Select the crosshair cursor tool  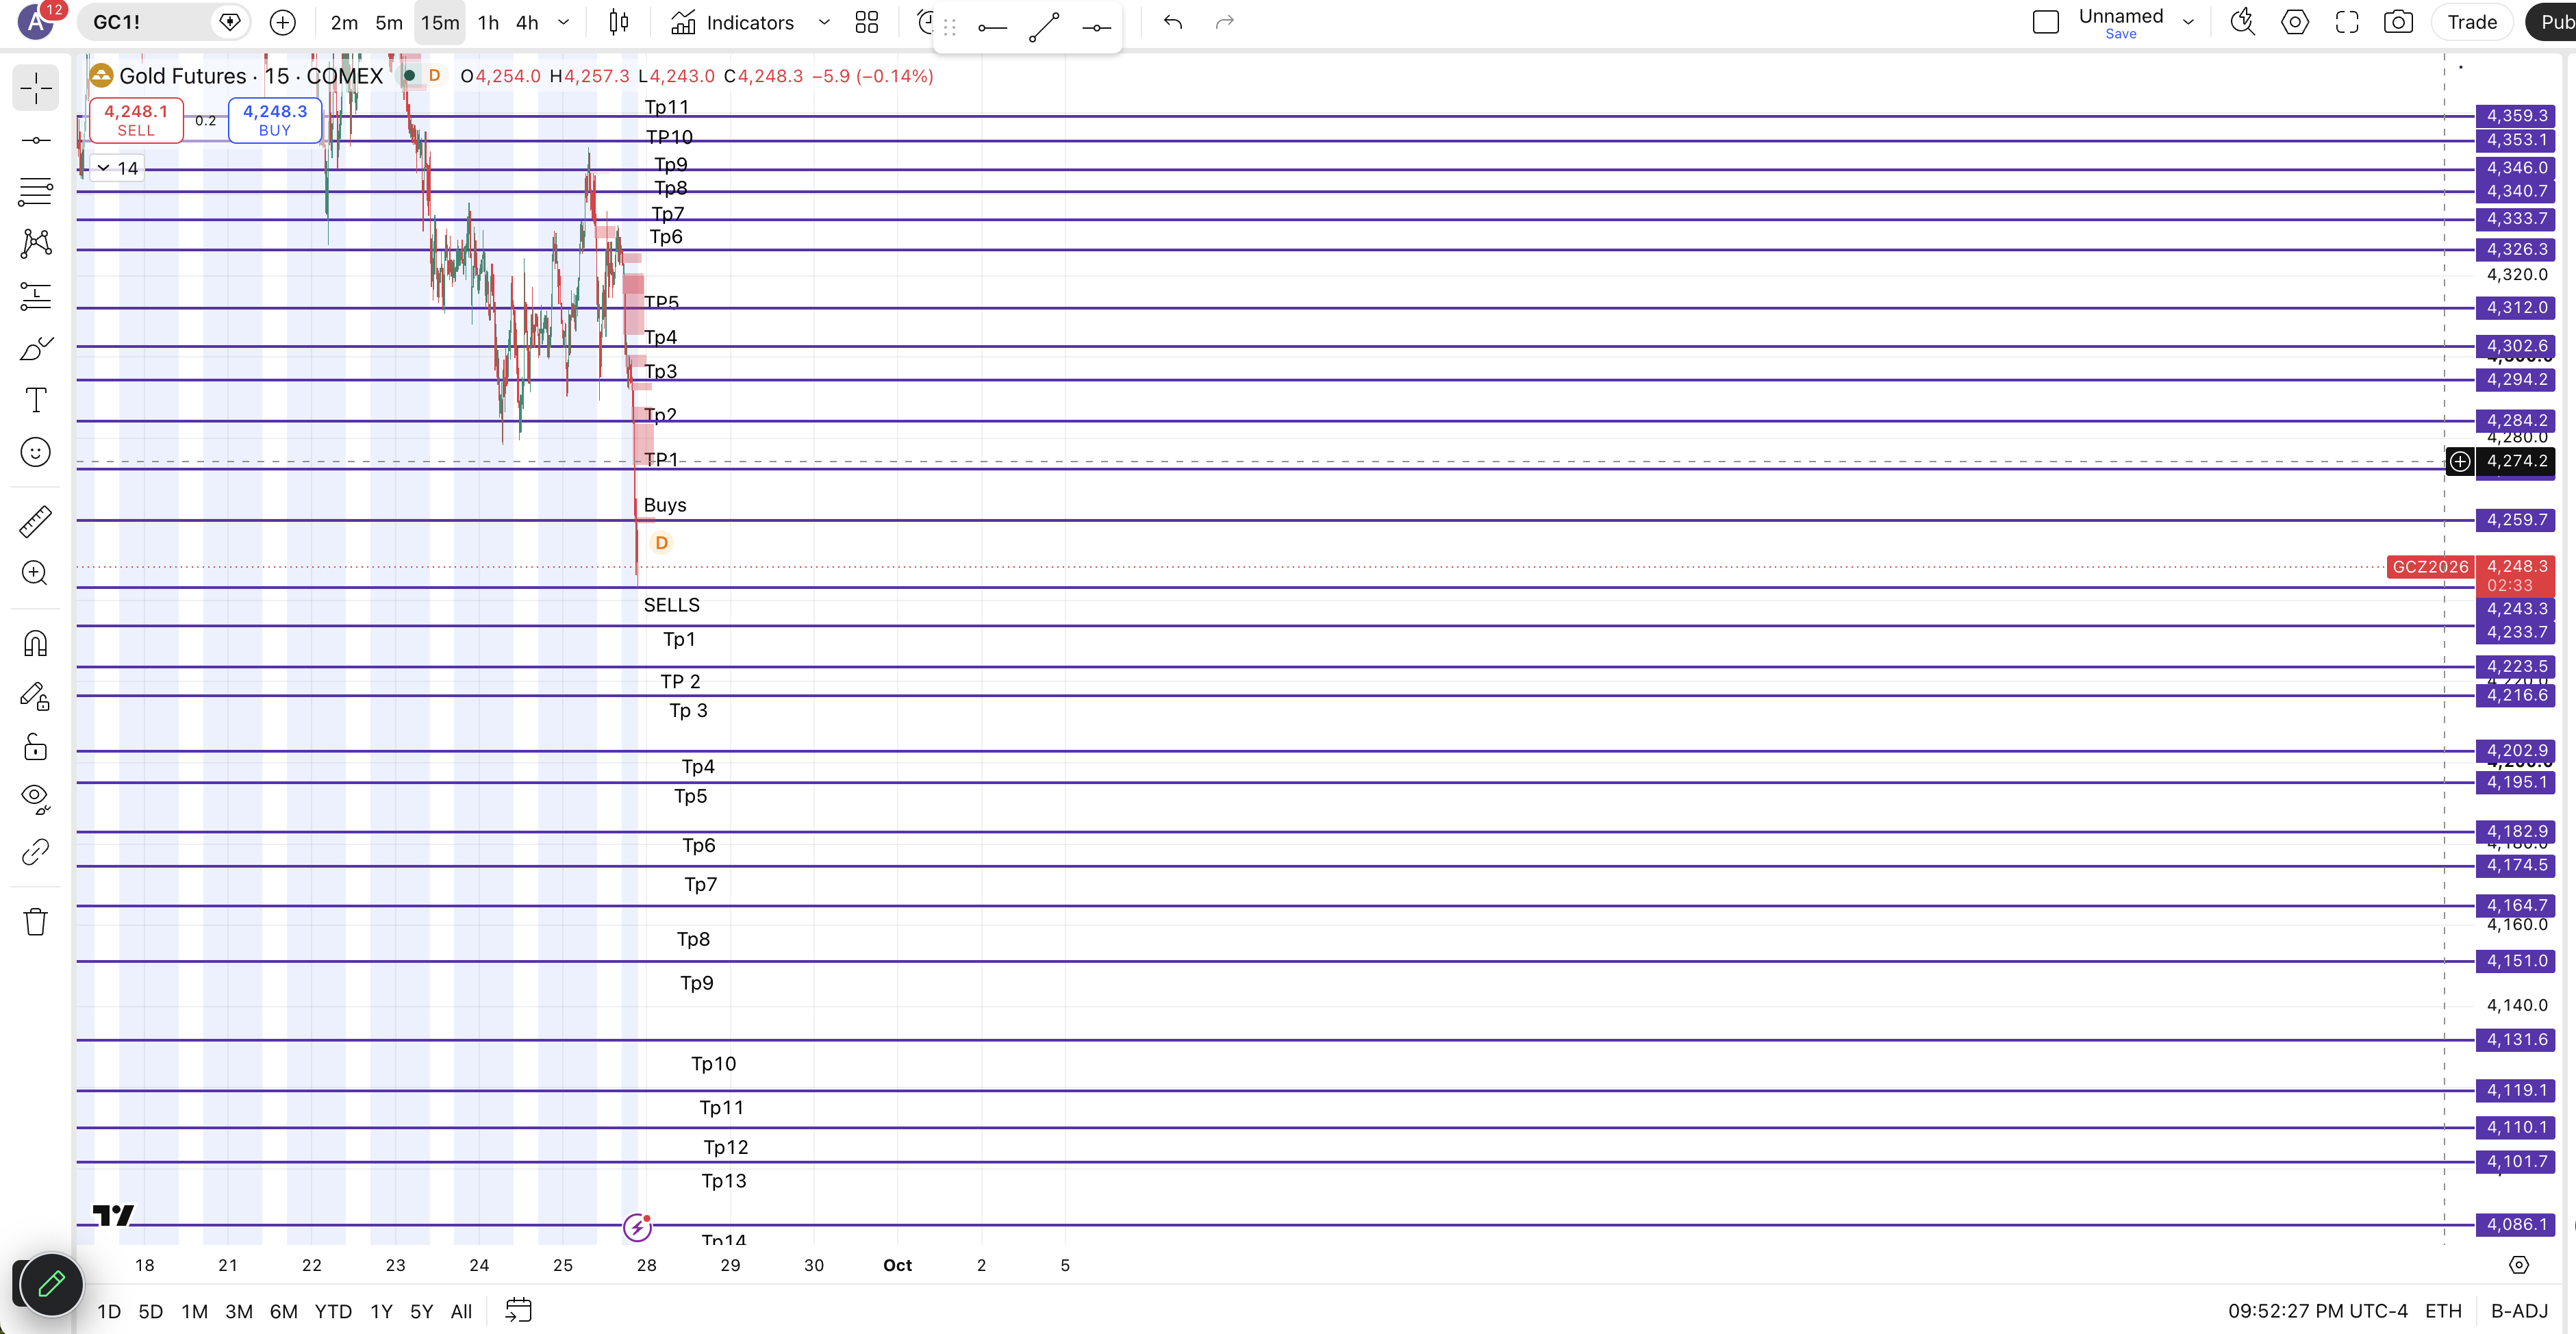point(36,88)
